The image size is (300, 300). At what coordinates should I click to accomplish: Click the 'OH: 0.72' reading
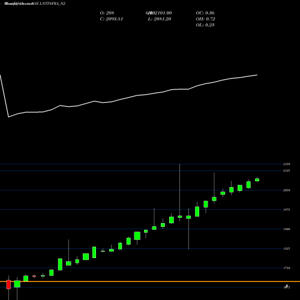tap(205, 19)
